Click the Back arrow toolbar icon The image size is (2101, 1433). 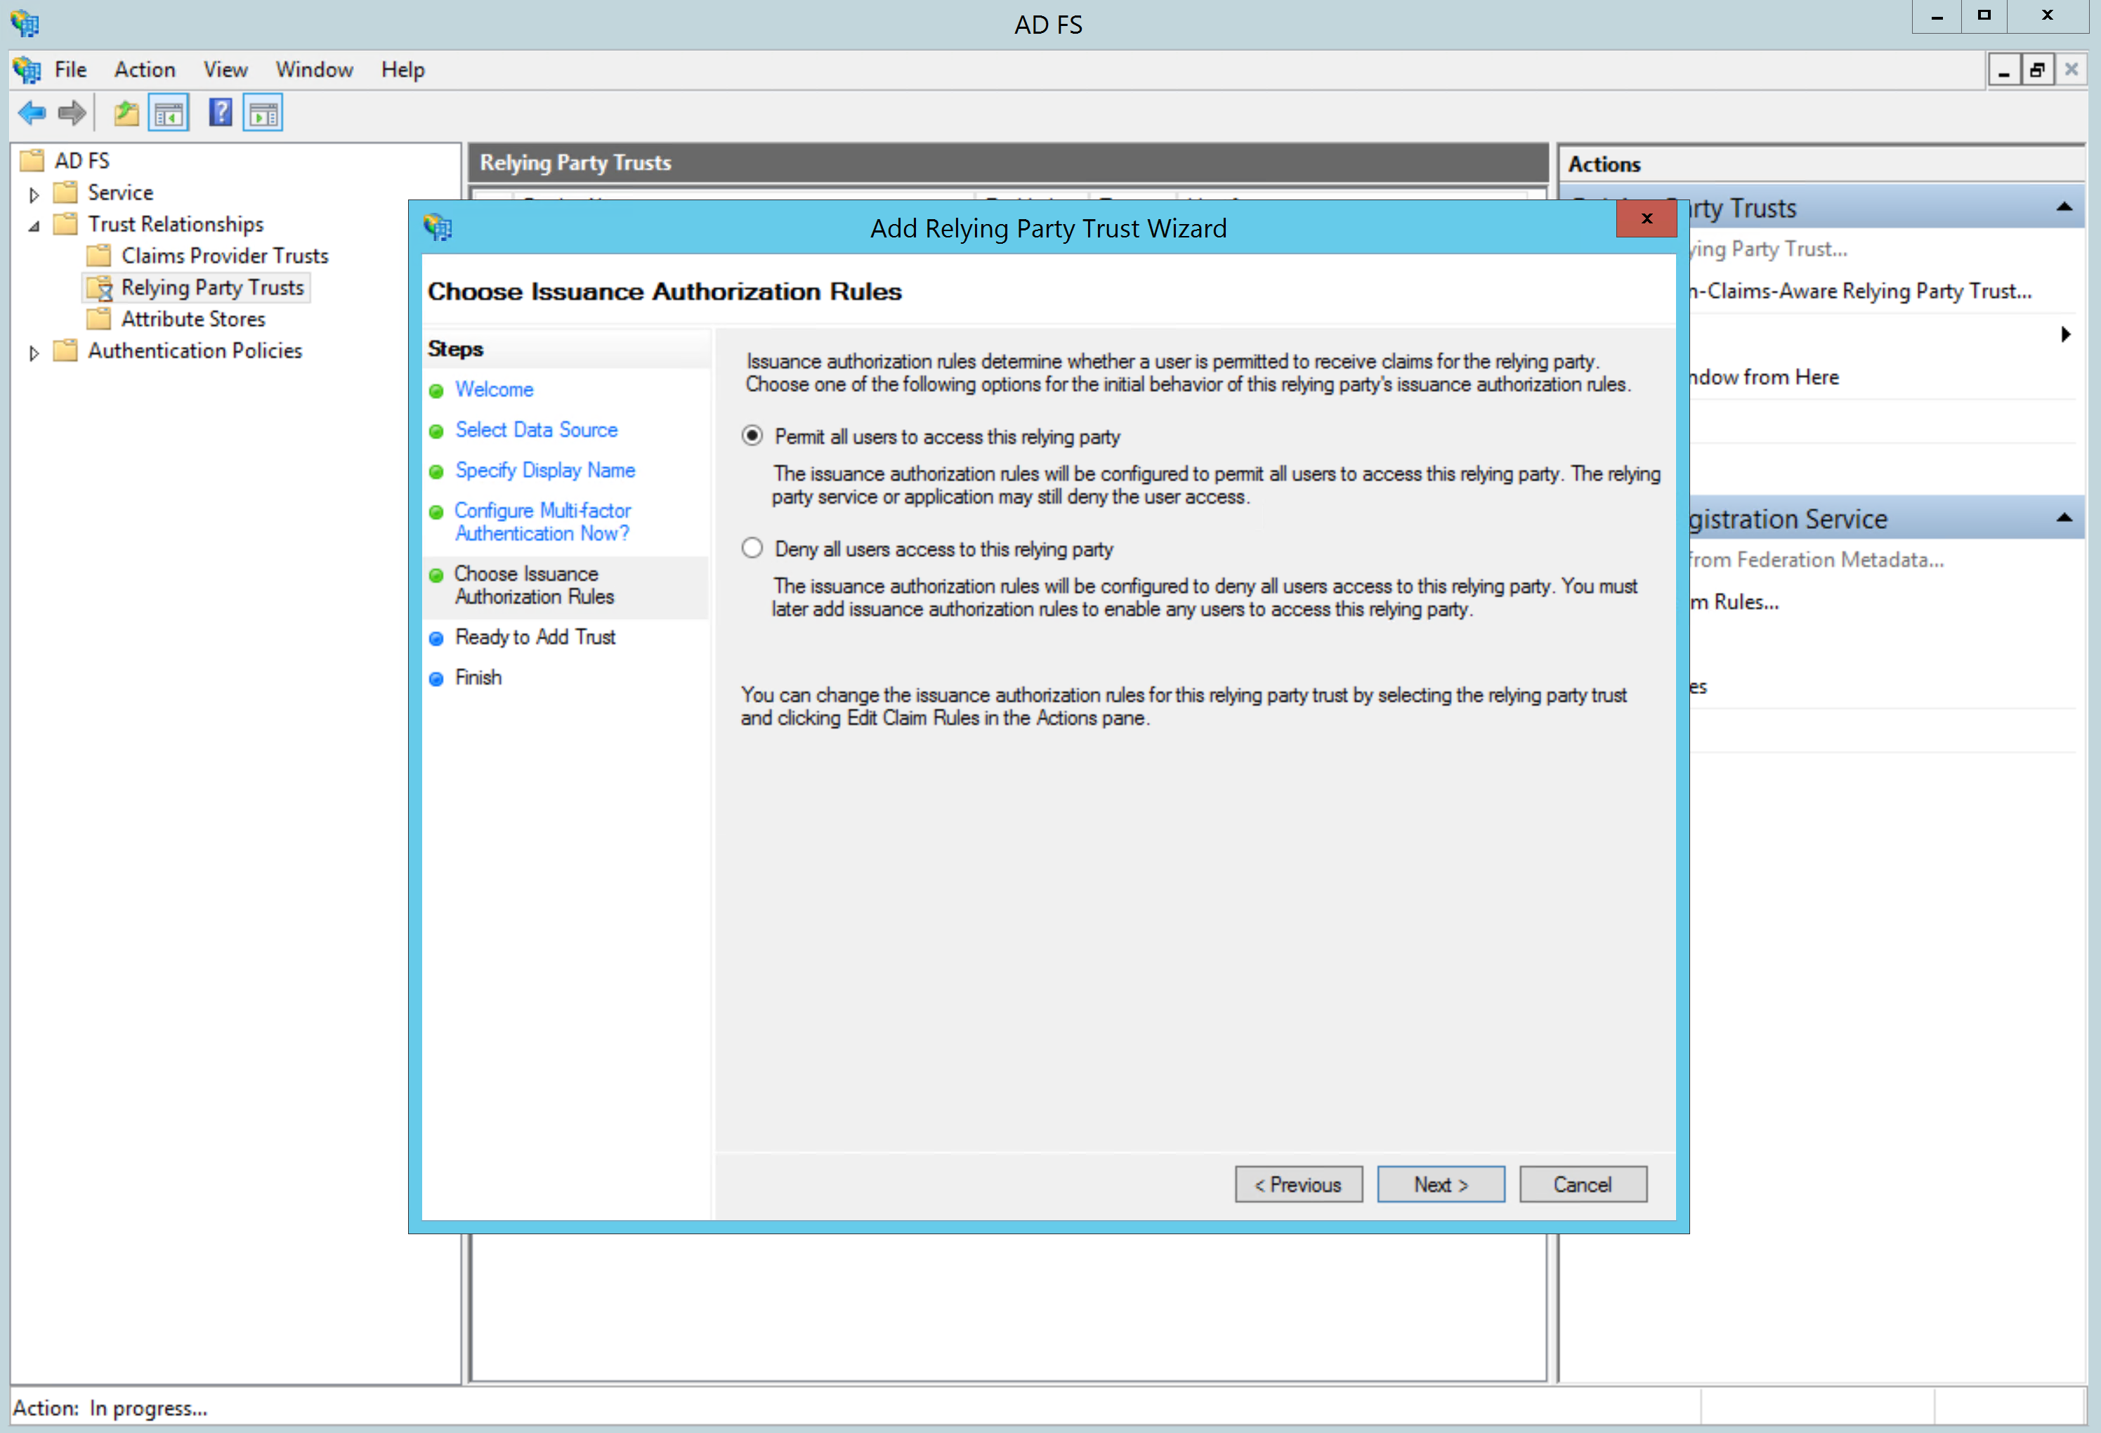tap(32, 114)
